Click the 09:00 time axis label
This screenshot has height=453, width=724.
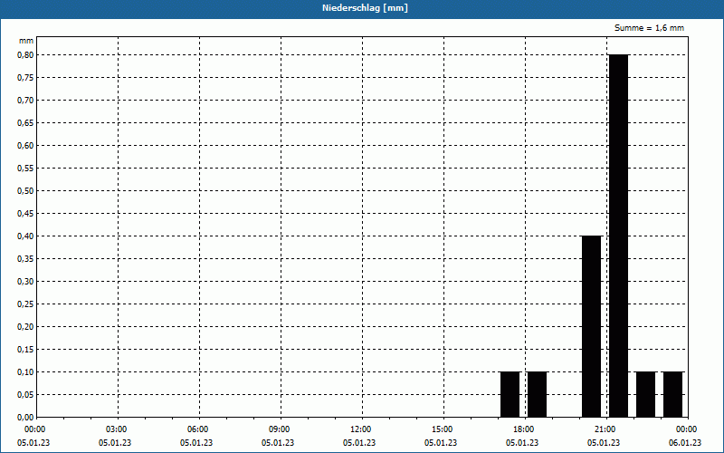click(280, 429)
